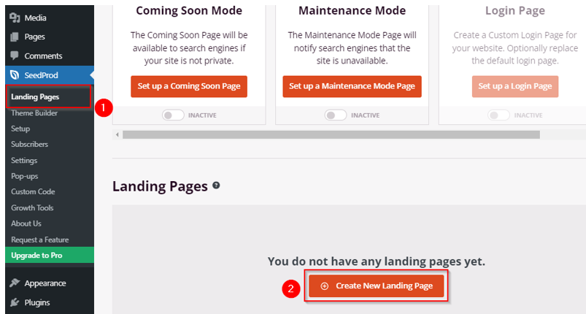This screenshot has width=586, height=314.
Task: Click Maintenance Mode card title
Action: click(x=352, y=10)
